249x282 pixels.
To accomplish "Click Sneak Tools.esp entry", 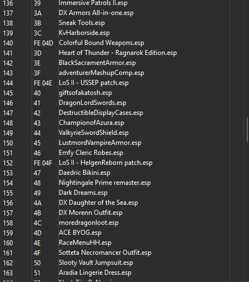I will click(82, 23).
